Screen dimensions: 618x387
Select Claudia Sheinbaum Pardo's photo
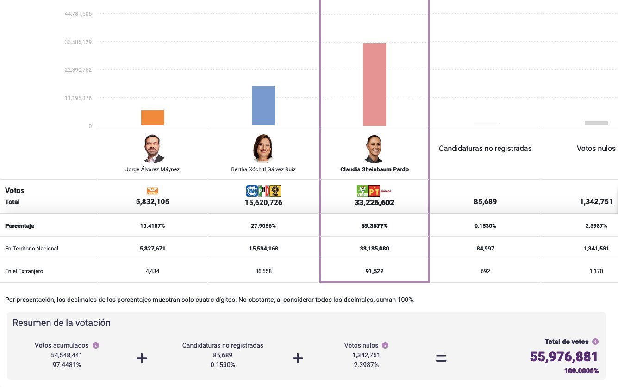pyautogui.click(x=374, y=149)
